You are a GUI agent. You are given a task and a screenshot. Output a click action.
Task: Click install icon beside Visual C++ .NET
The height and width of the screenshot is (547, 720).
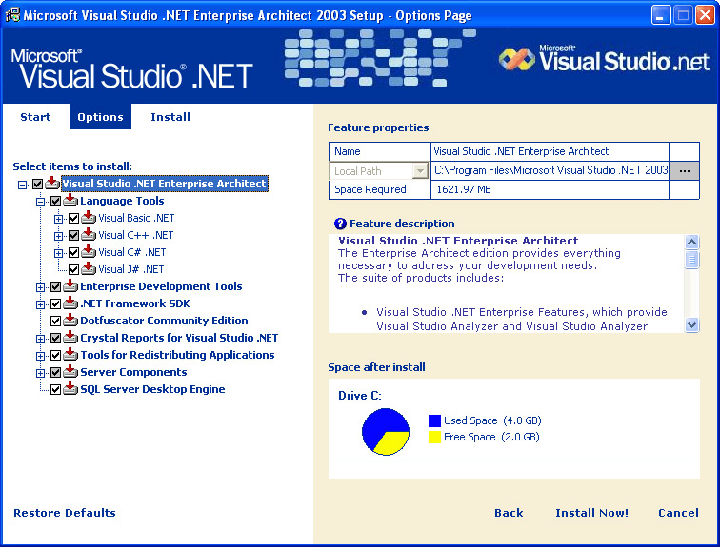point(89,236)
